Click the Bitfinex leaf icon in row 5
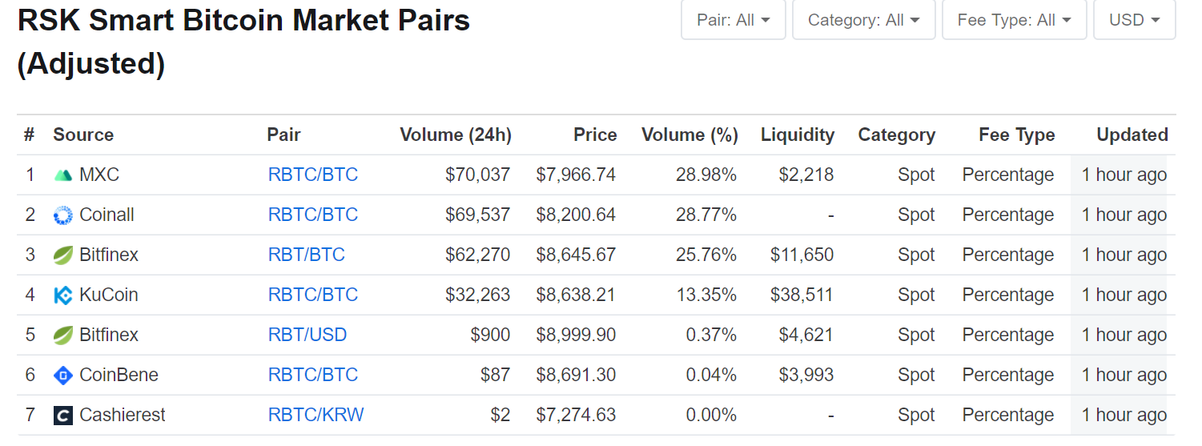Image resolution: width=1202 pixels, height=446 pixels. click(63, 336)
